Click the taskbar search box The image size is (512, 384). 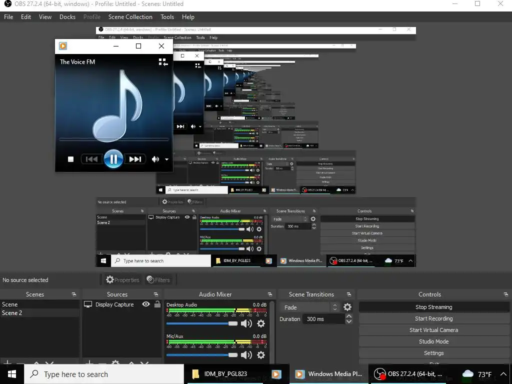104,374
